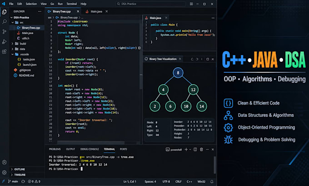Image resolution: width=309 pixels, height=186 pixels.
Task: Click the editor vertical scrollbar thumb
Action: point(141,53)
